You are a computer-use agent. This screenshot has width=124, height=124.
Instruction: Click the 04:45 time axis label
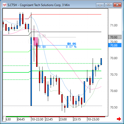click(x=21, y=119)
